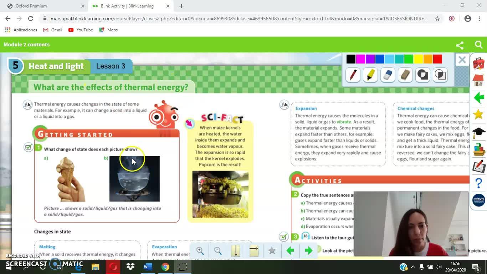Open the graduation cap icon
The image size is (487, 274).
(x=478, y=132)
